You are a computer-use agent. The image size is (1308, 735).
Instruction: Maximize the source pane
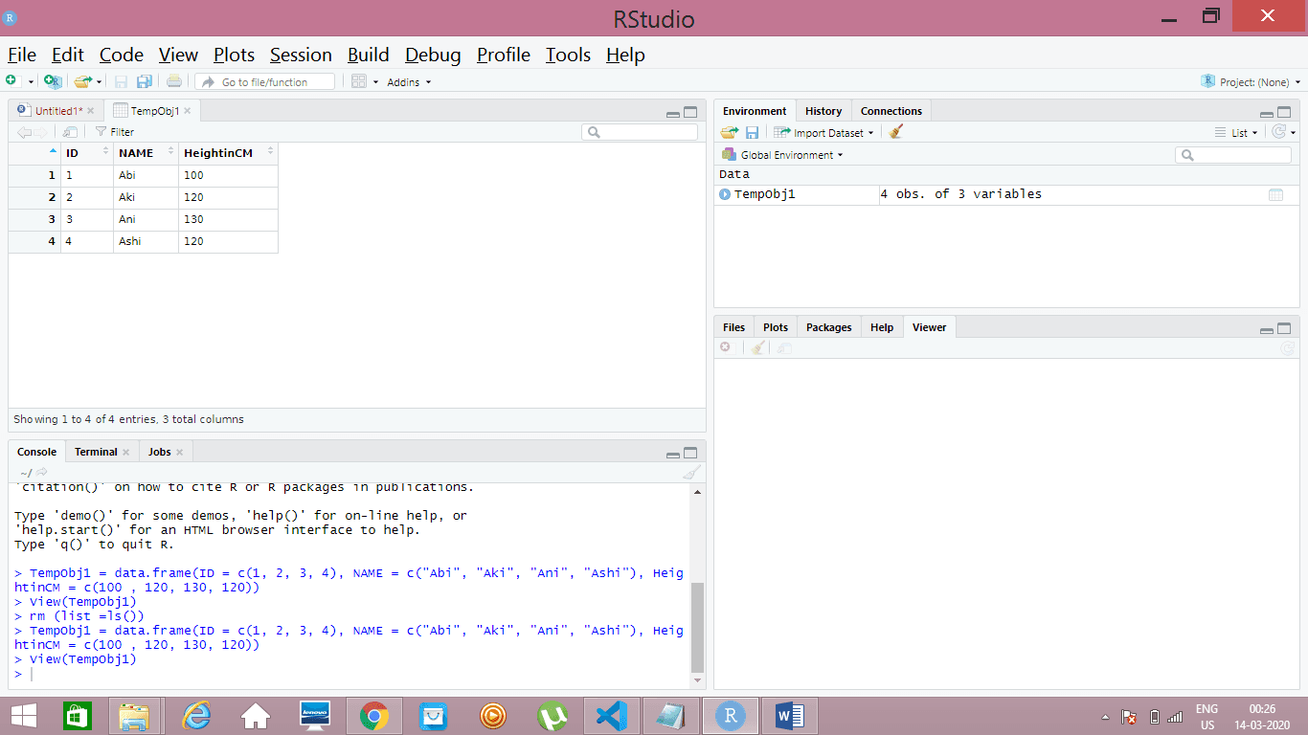tap(690, 112)
